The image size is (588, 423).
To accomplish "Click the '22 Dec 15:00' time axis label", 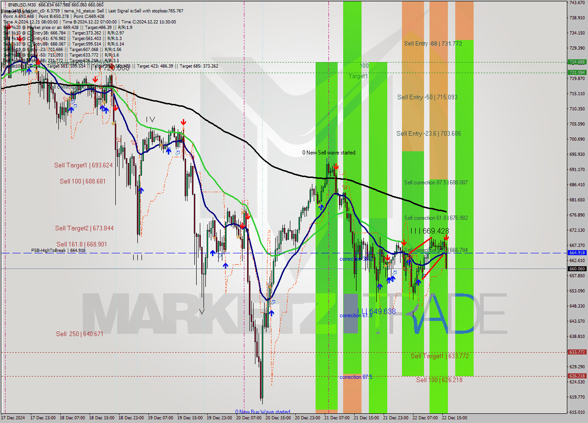I will 455,418.
